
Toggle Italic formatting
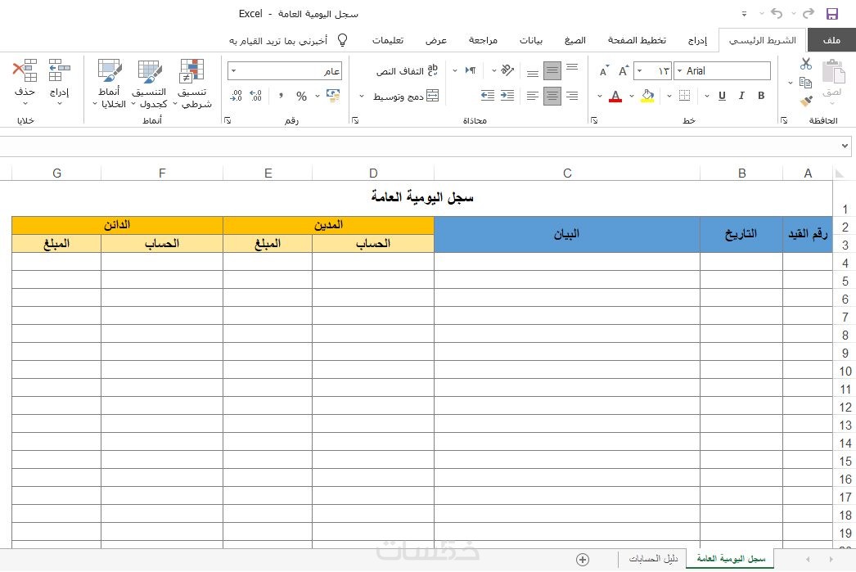741,96
